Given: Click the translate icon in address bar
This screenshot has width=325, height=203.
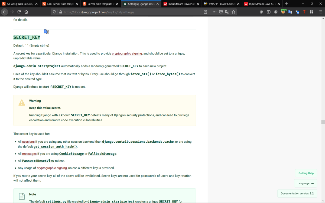Looking at the screenshot, I should click(x=227, y=12).
